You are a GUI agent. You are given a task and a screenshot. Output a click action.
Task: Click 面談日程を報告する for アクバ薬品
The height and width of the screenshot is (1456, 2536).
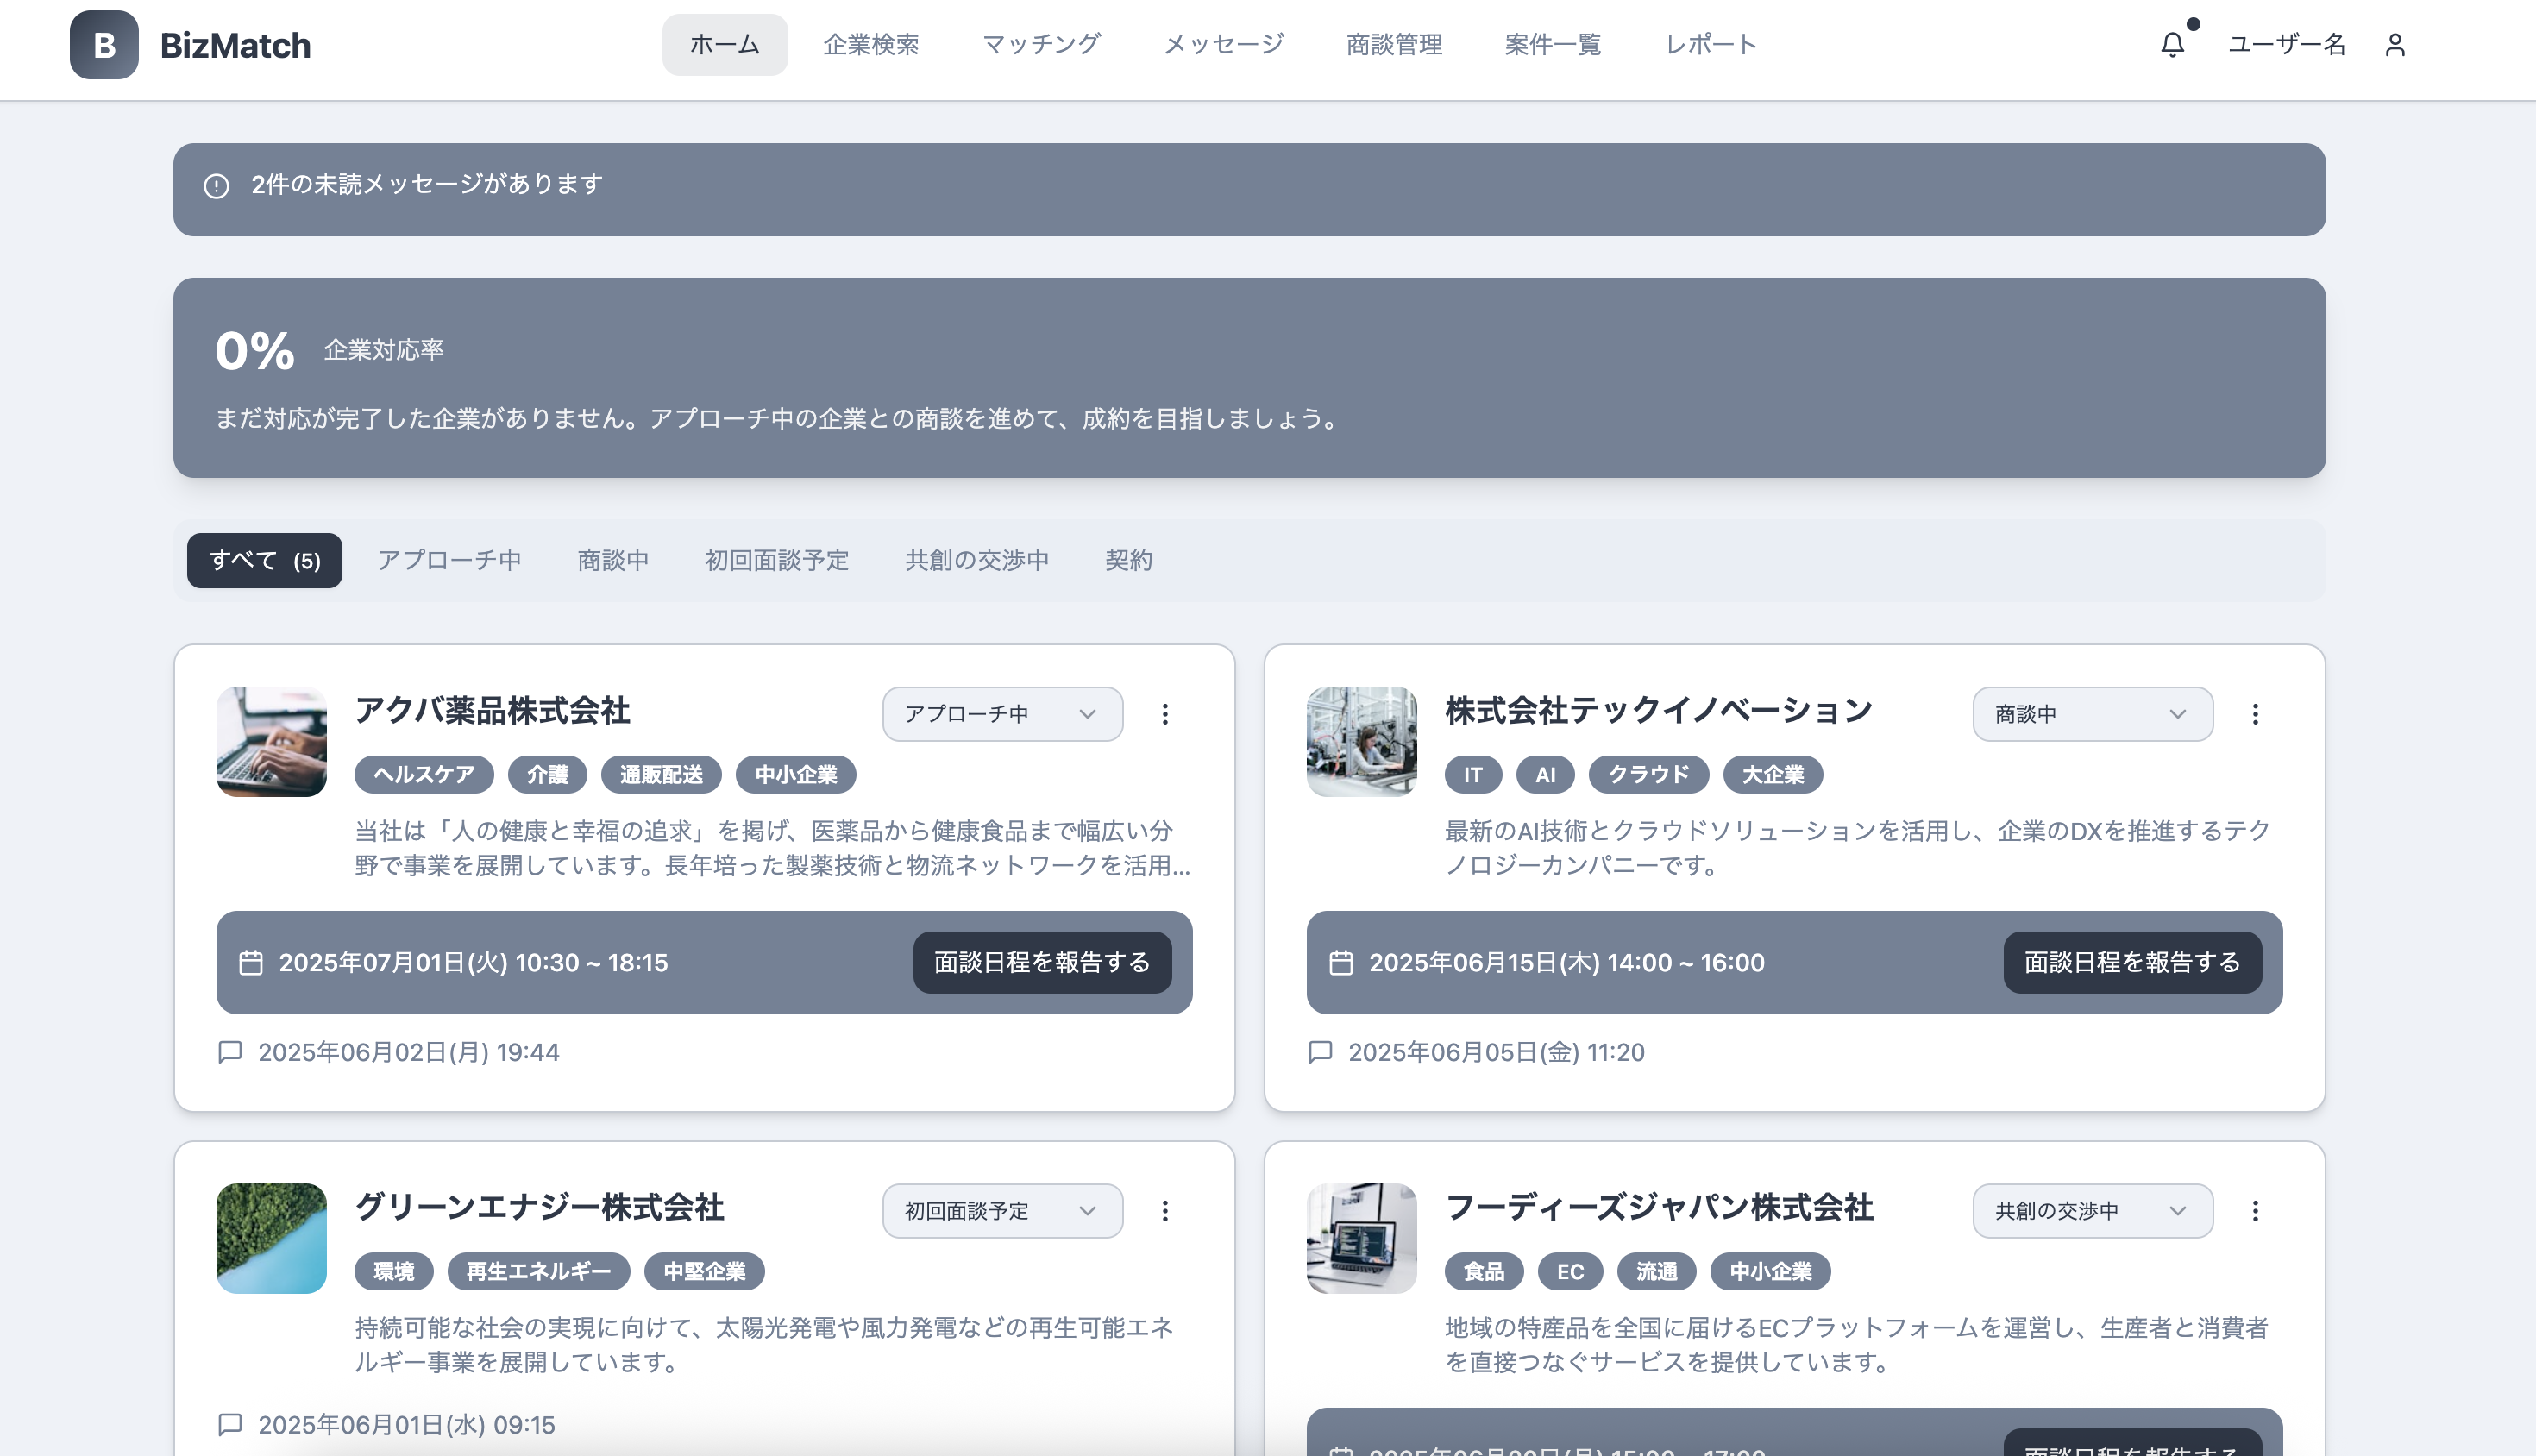tap(1043, 962)
